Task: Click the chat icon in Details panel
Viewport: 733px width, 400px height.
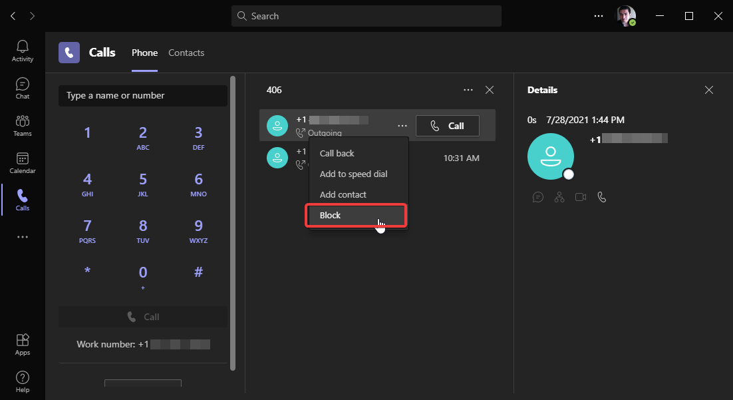Action: click(x=538, y=197)
